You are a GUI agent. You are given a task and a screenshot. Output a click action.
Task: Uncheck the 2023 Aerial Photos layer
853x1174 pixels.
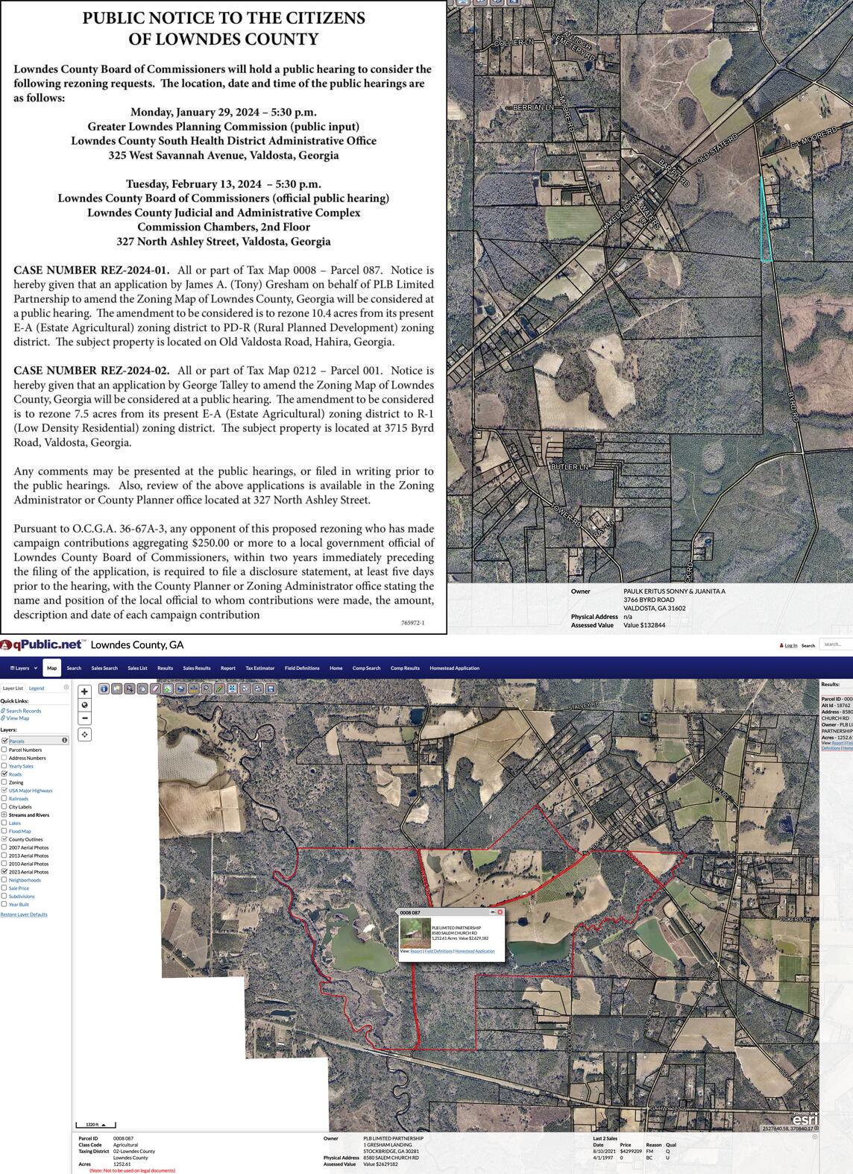pos(4,872)
